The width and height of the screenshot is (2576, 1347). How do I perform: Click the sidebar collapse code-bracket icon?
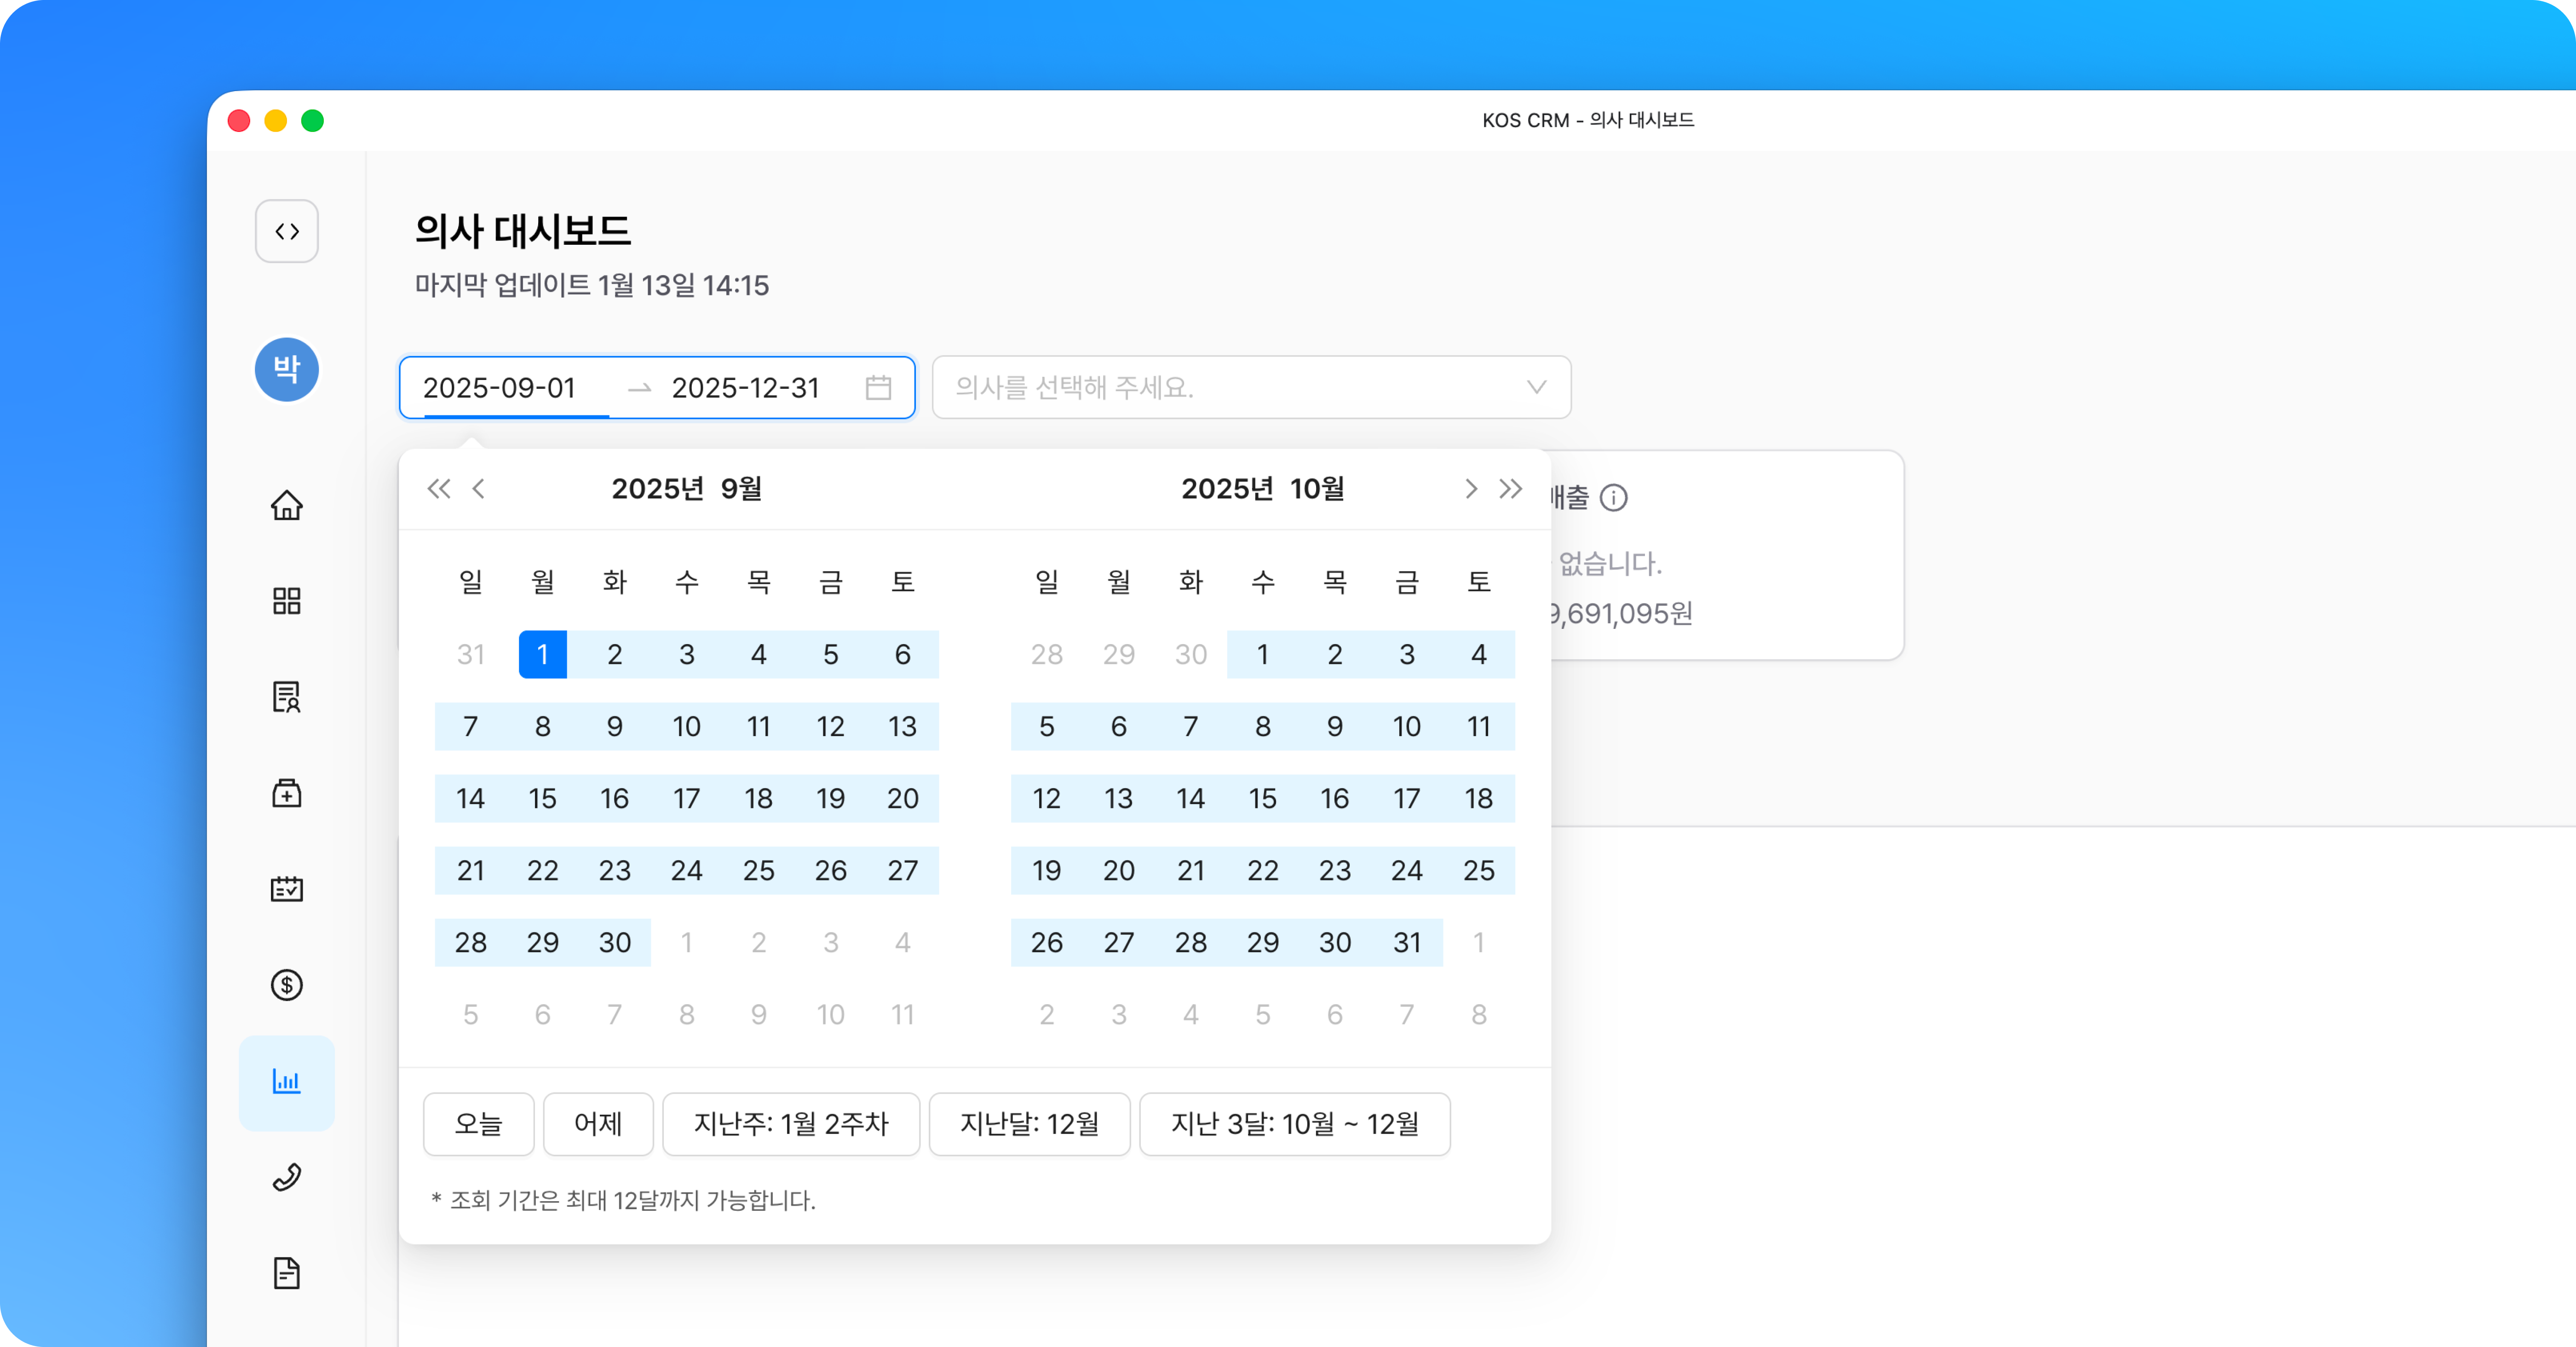286,231
